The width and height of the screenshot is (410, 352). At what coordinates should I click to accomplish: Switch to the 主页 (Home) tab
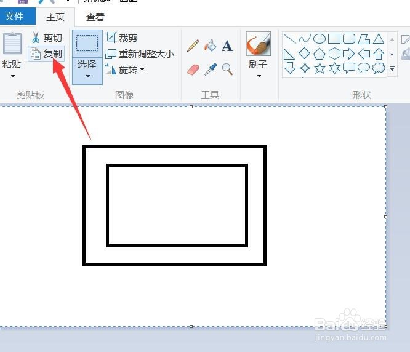[55, 17]
